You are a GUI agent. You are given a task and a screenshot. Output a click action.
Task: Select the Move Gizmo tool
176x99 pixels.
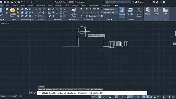click(x=139, y=12)
